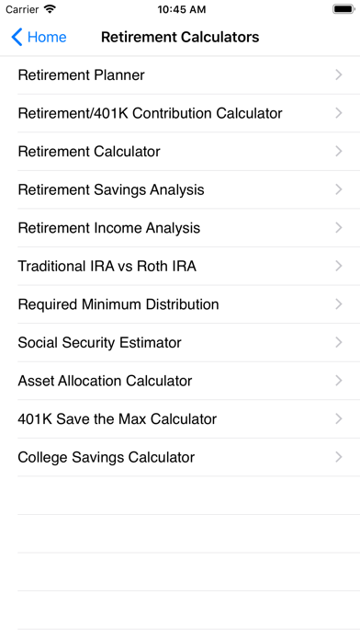Tap the battery icon in the status bar

pos(343,9)
